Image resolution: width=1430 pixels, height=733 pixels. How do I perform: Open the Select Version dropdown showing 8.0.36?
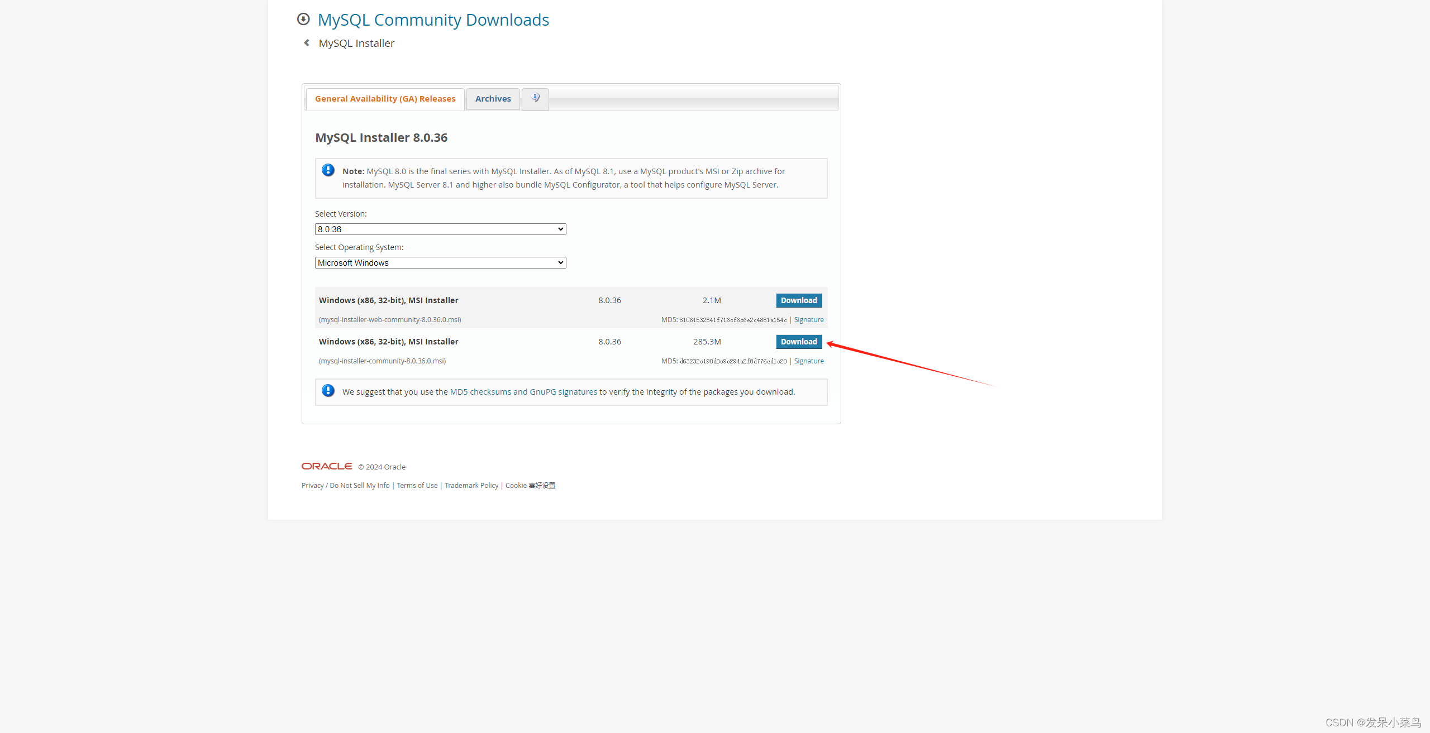(441, 229)
